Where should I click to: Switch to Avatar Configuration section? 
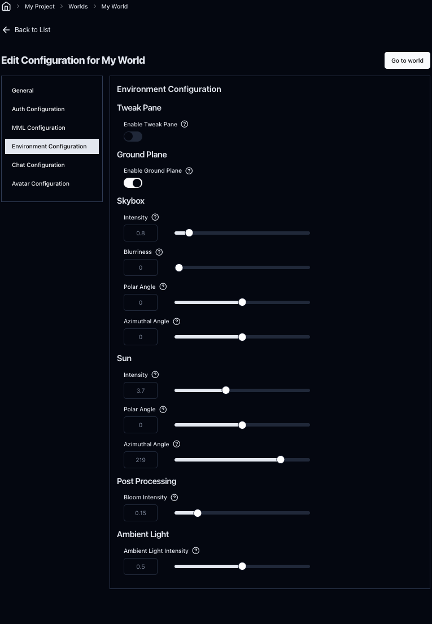point(41,183)
